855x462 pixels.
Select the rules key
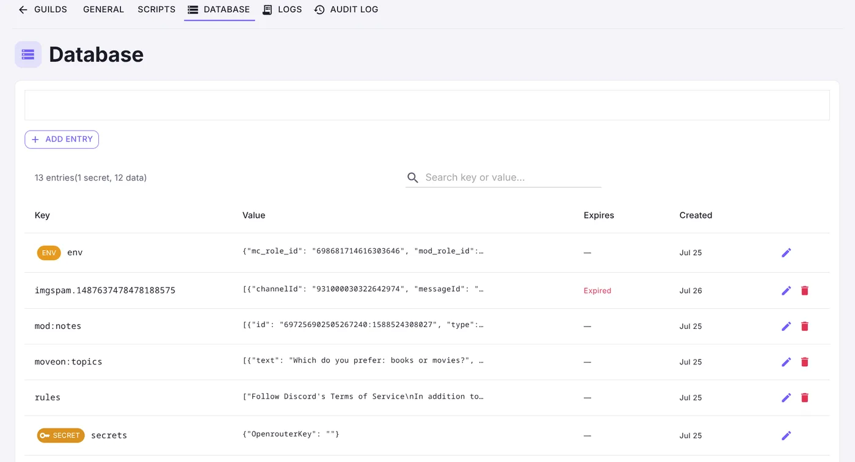[x=48, y=398]
